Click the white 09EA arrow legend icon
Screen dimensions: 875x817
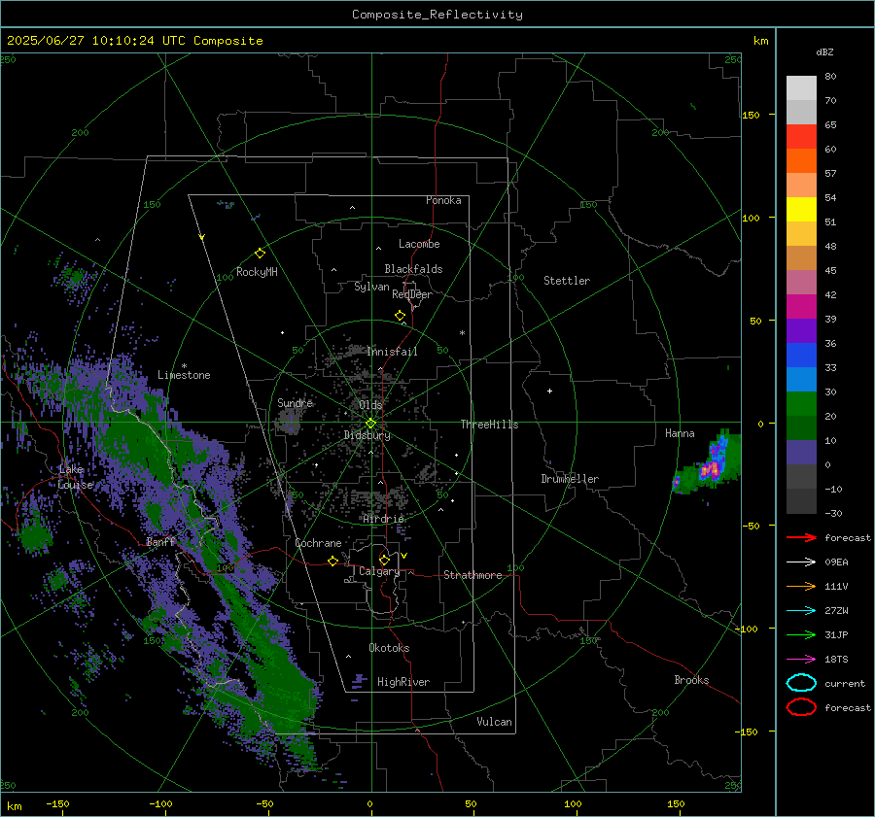[801, 562]
